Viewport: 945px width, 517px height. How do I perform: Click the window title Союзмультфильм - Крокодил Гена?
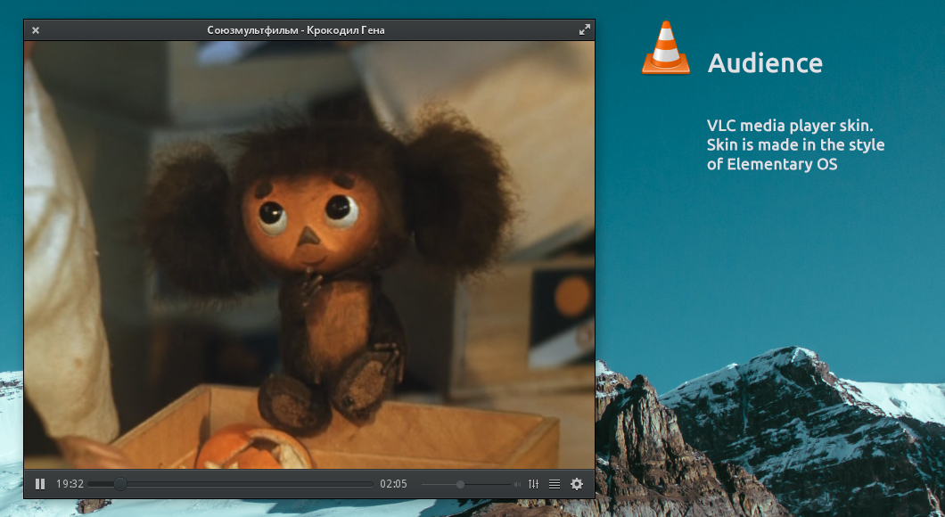pos(296,30)
